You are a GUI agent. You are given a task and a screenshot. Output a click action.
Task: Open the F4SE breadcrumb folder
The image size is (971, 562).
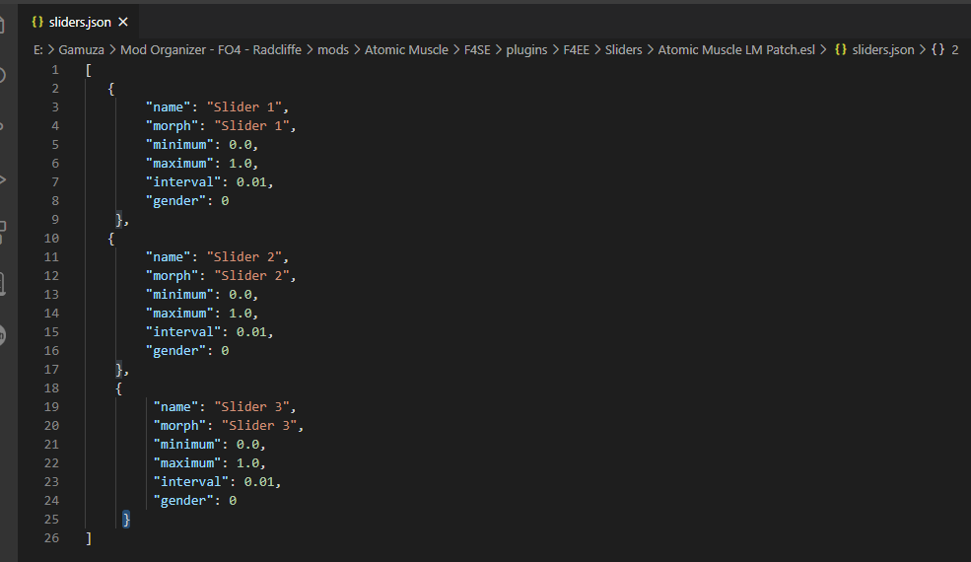click(477, 49)
